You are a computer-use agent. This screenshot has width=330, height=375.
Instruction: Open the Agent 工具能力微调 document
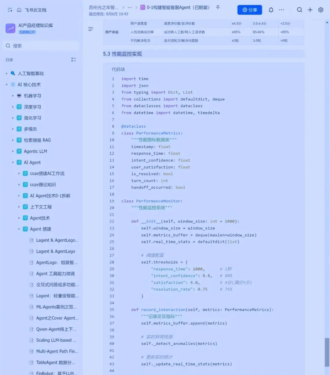click(x=55, y=274)
